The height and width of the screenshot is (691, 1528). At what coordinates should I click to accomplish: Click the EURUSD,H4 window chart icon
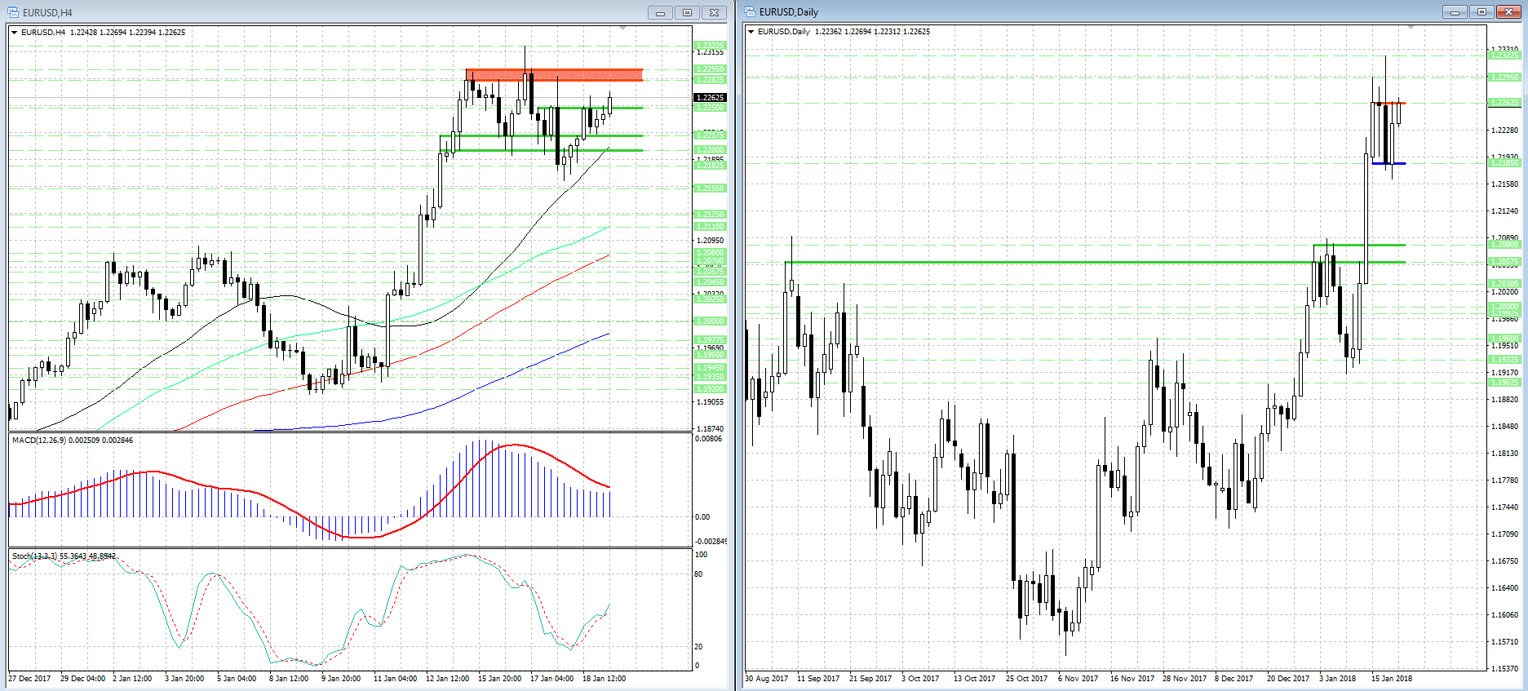13,12
